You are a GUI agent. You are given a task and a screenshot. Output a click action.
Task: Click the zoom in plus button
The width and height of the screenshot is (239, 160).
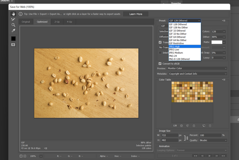point(25,156)
